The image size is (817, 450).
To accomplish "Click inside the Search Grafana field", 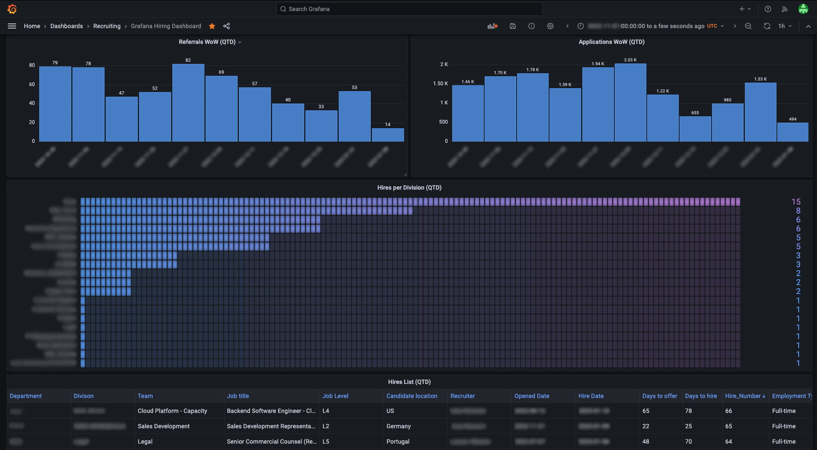I will 409,9.
